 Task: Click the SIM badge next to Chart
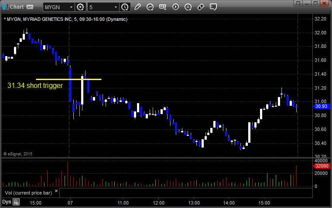[30, 7]
